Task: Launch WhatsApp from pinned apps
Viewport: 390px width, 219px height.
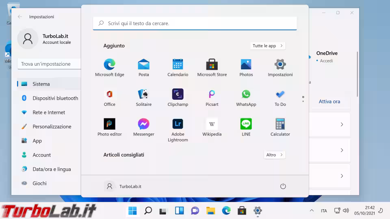Action: (246, 97)
